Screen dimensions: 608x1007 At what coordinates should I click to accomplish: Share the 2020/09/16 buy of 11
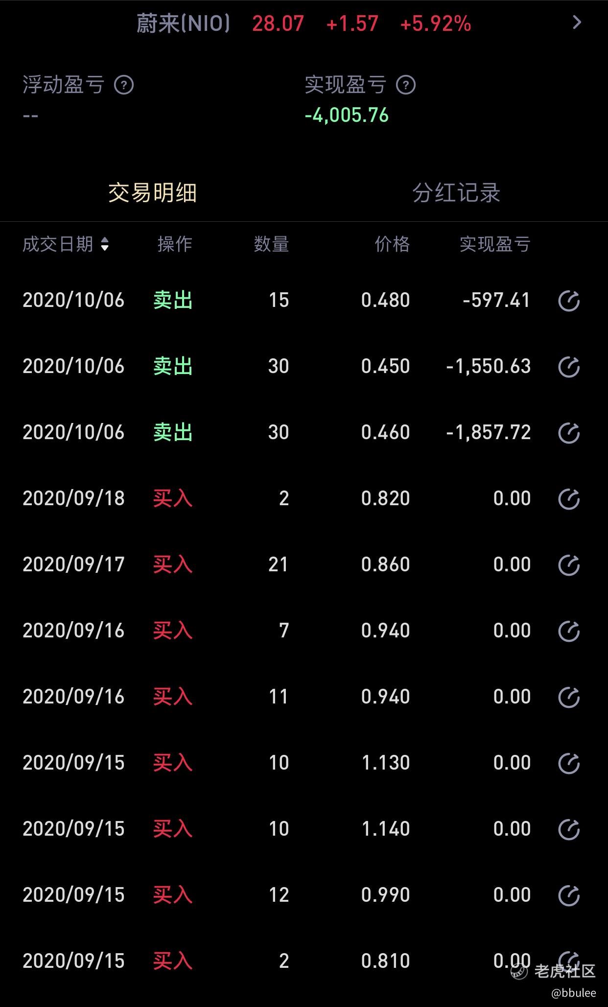[x=569, y=697]
